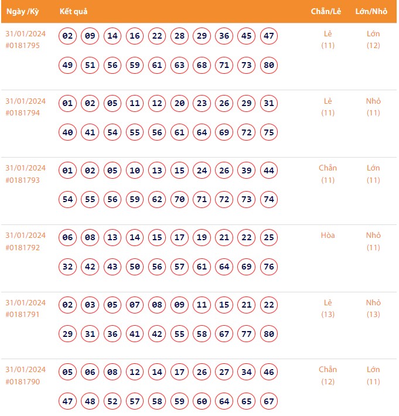
Task: Select ball 39 in draw #0181793
Action: pos(247,171)
